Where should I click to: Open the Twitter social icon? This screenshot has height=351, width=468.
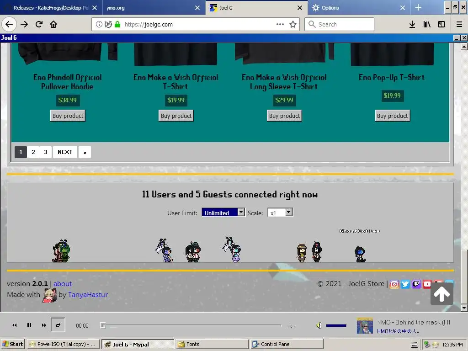[x=405, y=284]
